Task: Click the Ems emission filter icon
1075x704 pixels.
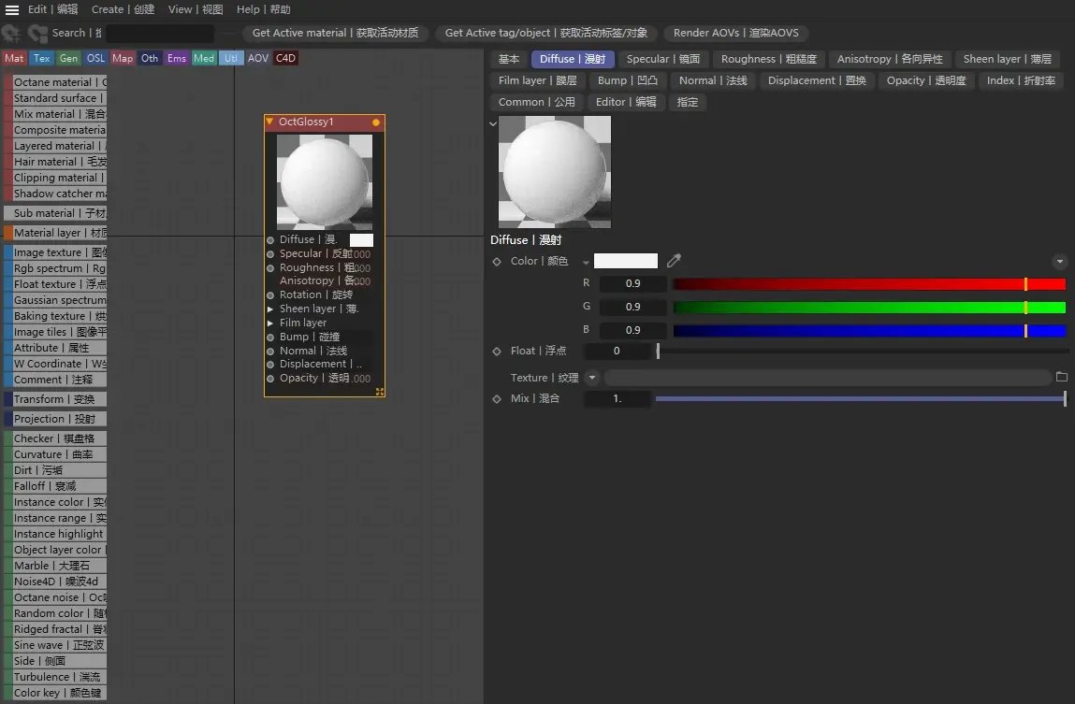Action: coord(177,58)
